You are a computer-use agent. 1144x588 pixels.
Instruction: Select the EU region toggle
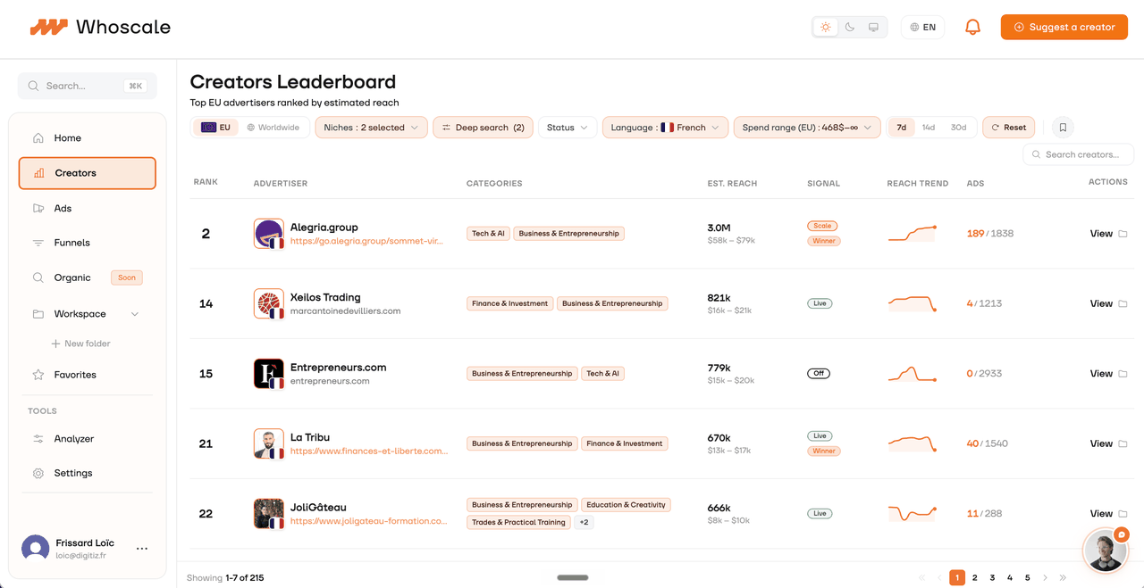click(215, 128)
